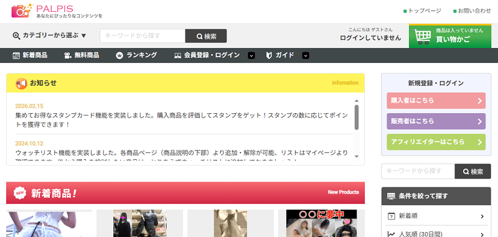This screenshot has height=237, width=498.
Task: Select the NEW badge icon by 新着商品!
Action: click(x=20, y=193)
